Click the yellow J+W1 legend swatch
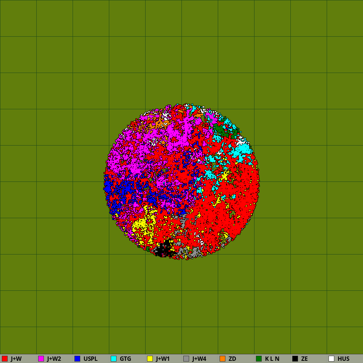 (150, 359)
